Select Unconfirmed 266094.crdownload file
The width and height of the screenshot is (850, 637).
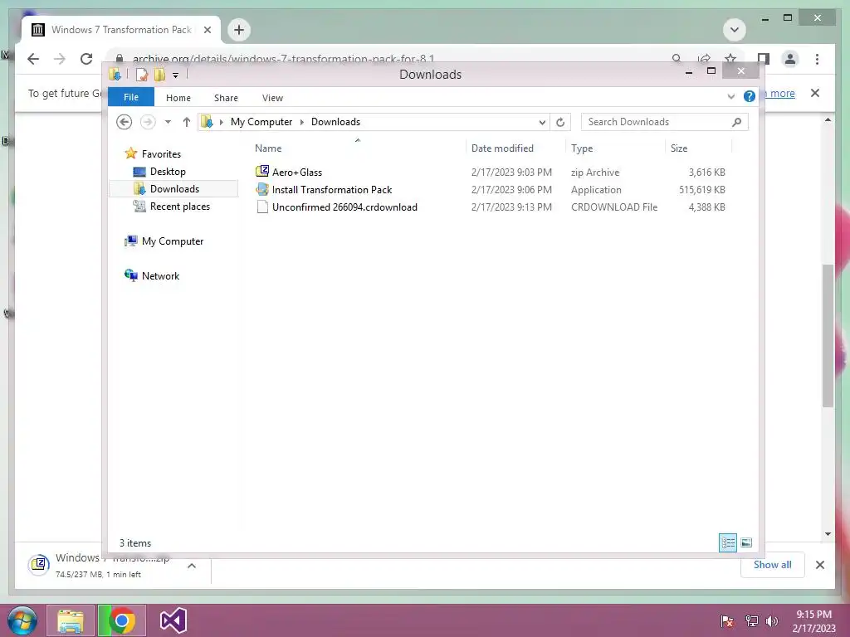344,207
